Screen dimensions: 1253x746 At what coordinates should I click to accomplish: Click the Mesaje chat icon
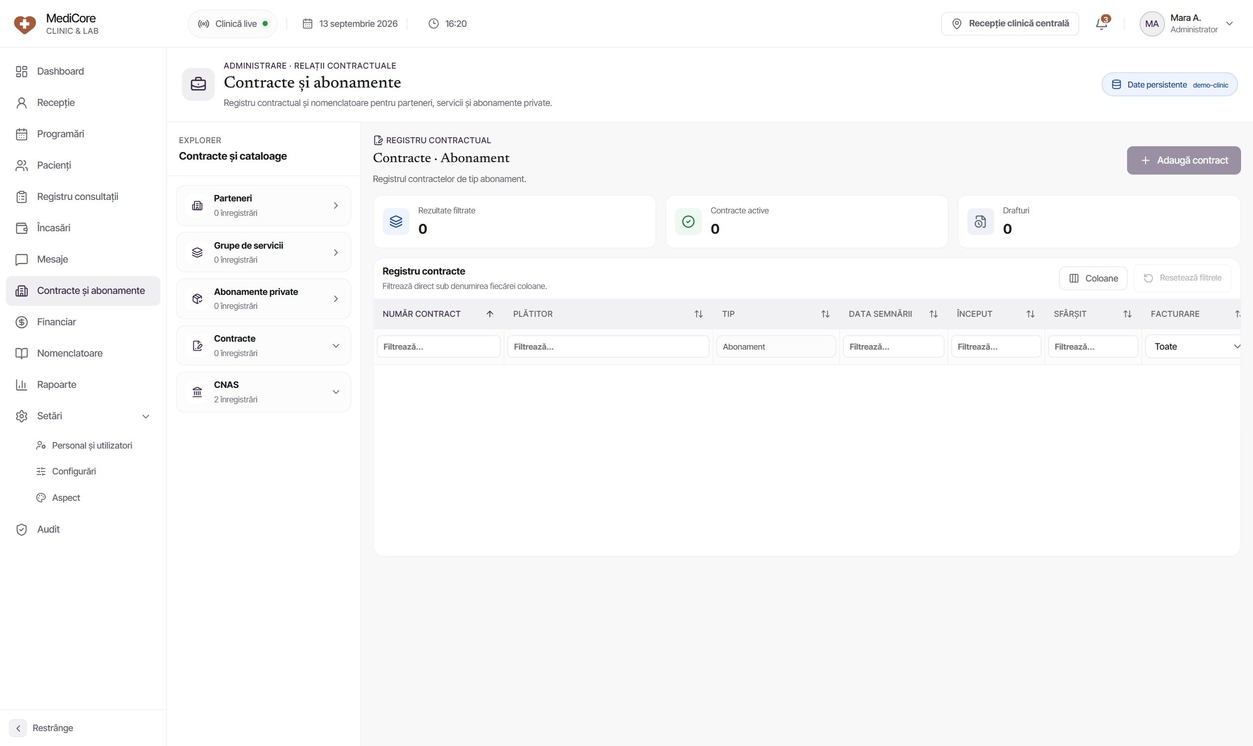pos(21,260)
